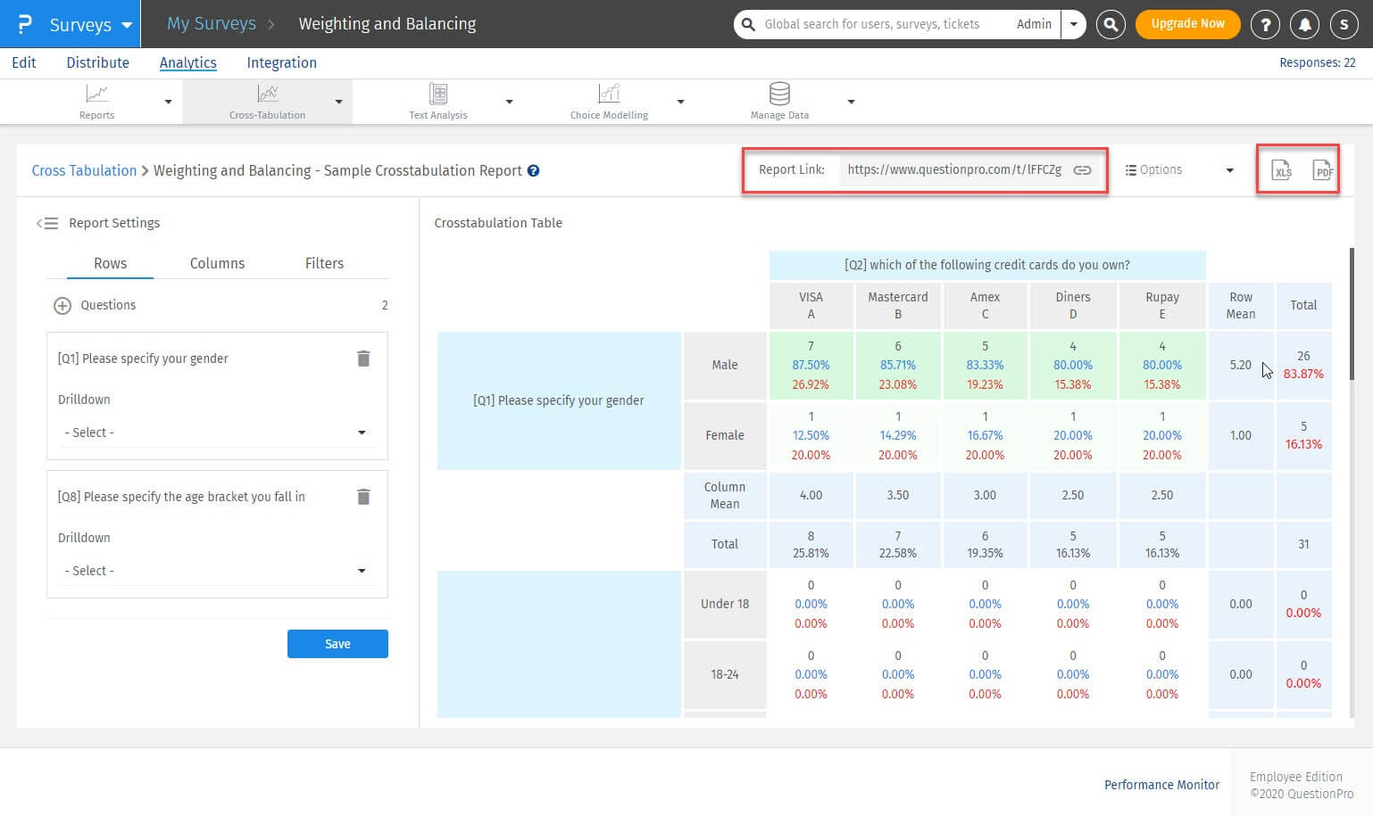Collapse the Report Settings panel
Viewport: 1373px width, 816px height.
click(x=46, y=223)
